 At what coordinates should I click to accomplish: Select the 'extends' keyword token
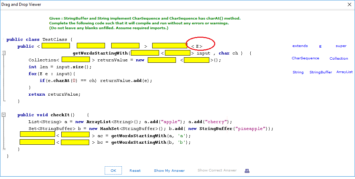[300, 46]
